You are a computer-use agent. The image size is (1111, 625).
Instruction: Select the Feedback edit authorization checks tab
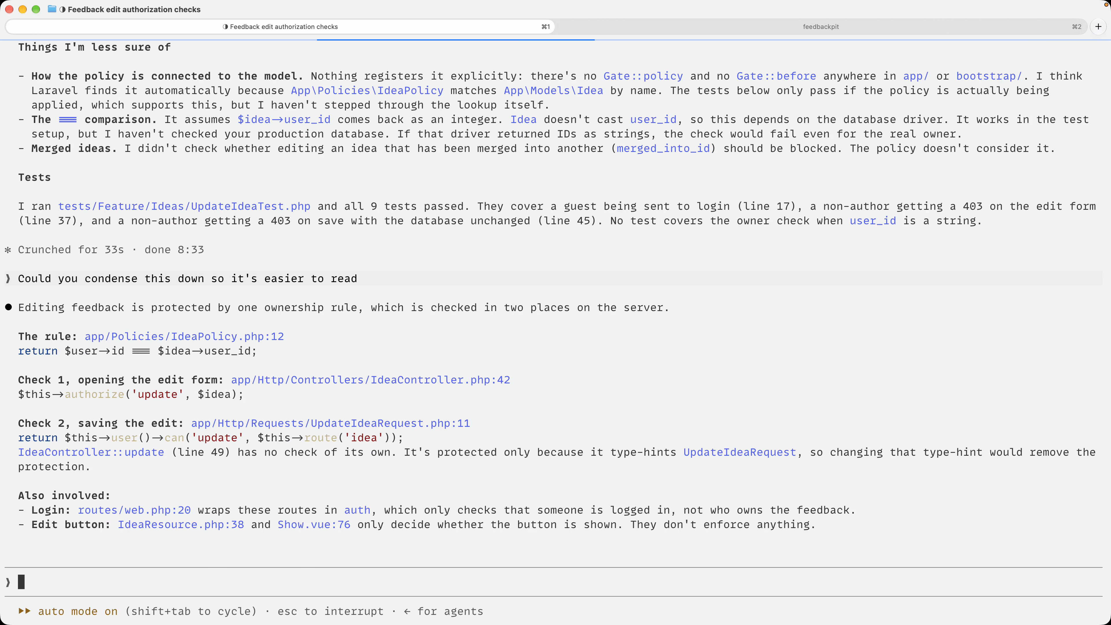(280, 27)
